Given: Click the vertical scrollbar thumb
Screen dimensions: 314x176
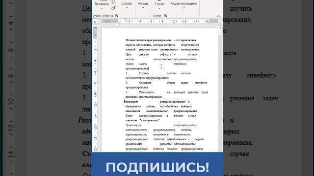Looking at the screenshot, I should tap(220, 33).
